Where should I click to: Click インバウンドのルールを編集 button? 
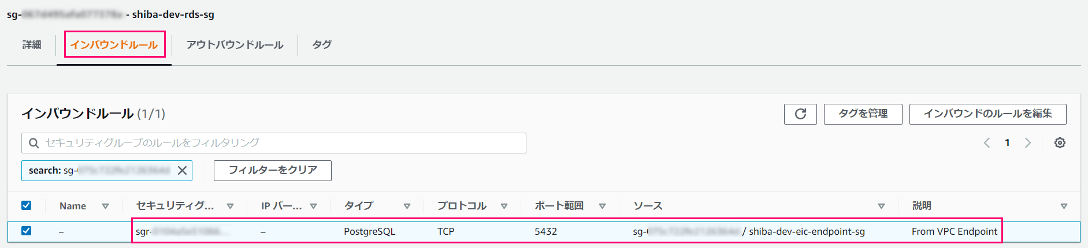tap(987, 114)
